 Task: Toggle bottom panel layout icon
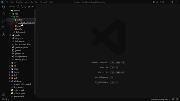157,2
